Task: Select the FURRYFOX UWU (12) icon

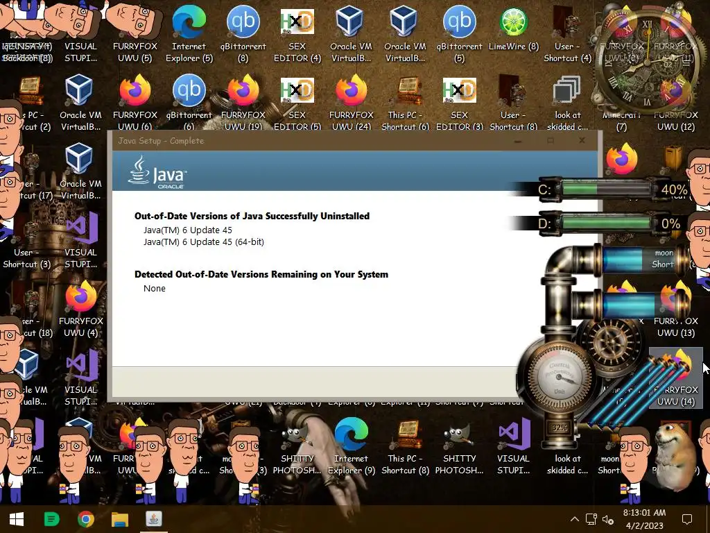Action: point(675,103)
